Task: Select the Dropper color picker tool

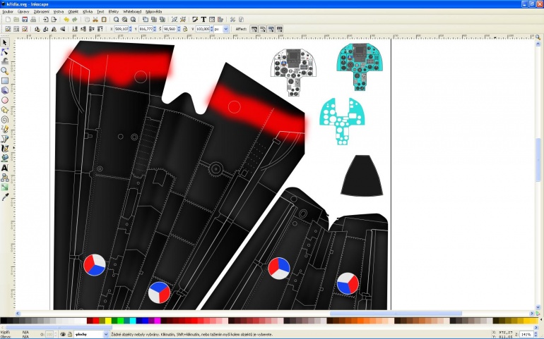Action: [5, 197]
